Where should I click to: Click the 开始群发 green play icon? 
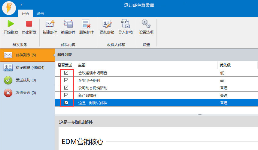coord(11,24)
